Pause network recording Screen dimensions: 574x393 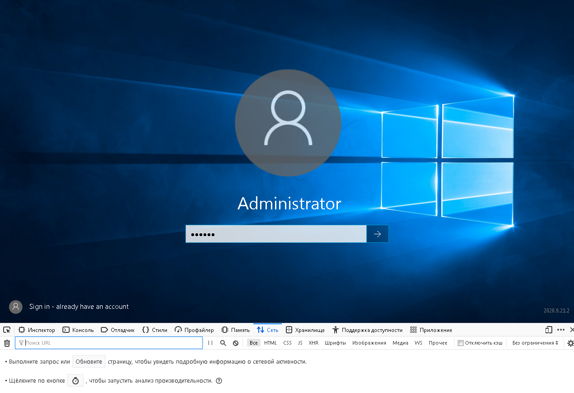click(210, 343)
